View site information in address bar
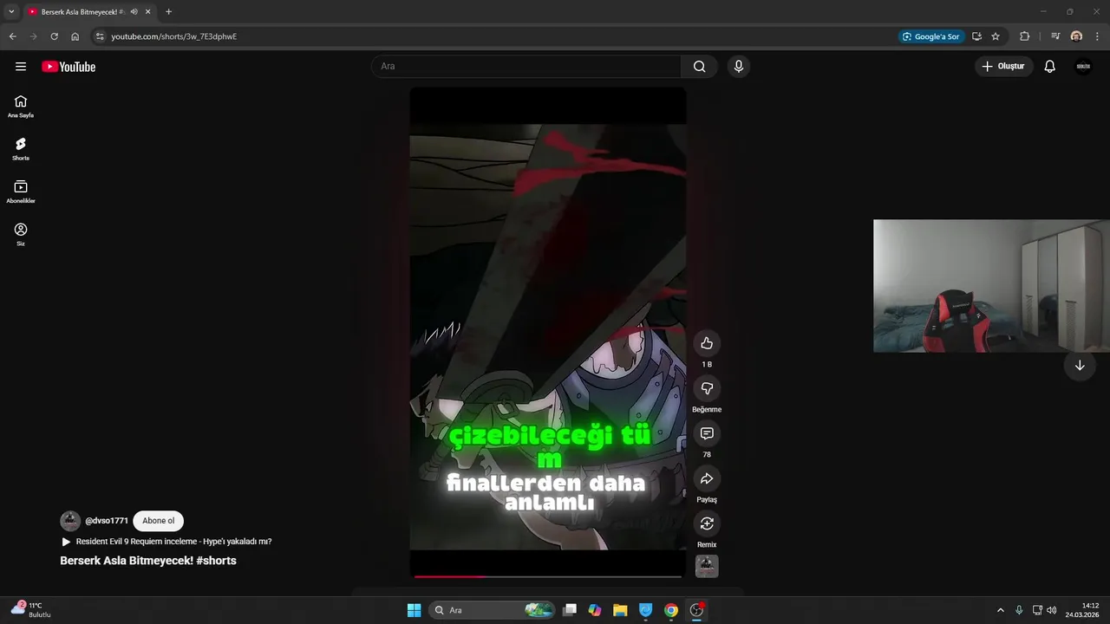The height and width of the screenshot is (624, 1110). [100, 36]
